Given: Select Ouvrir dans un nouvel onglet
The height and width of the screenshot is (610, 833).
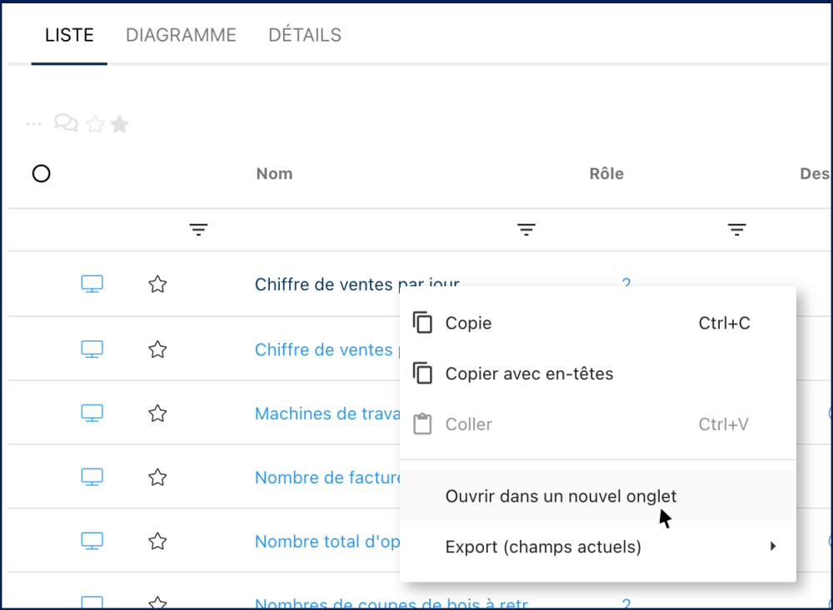Looking at the screenshot, I should [x=561, y=496].
